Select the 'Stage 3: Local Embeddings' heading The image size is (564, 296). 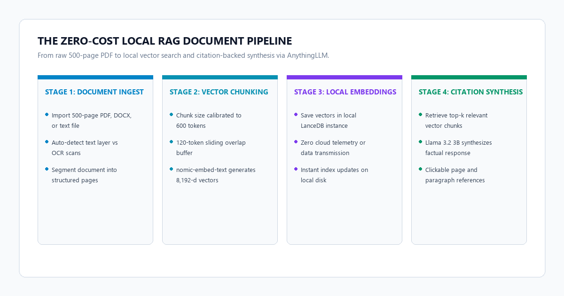point(345,92)
